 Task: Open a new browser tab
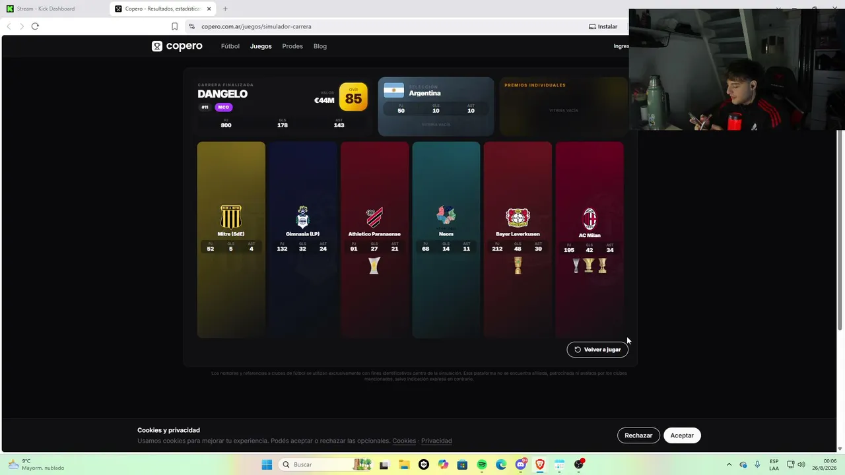tap(225, 9)
